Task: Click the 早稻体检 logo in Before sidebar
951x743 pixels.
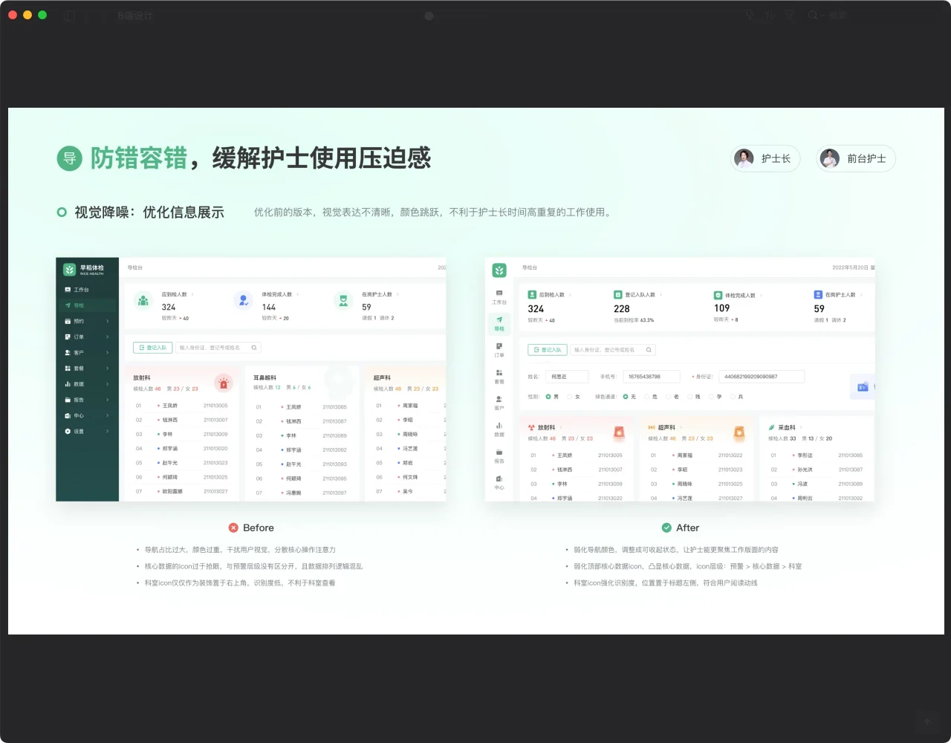Action: pos(69,270)
